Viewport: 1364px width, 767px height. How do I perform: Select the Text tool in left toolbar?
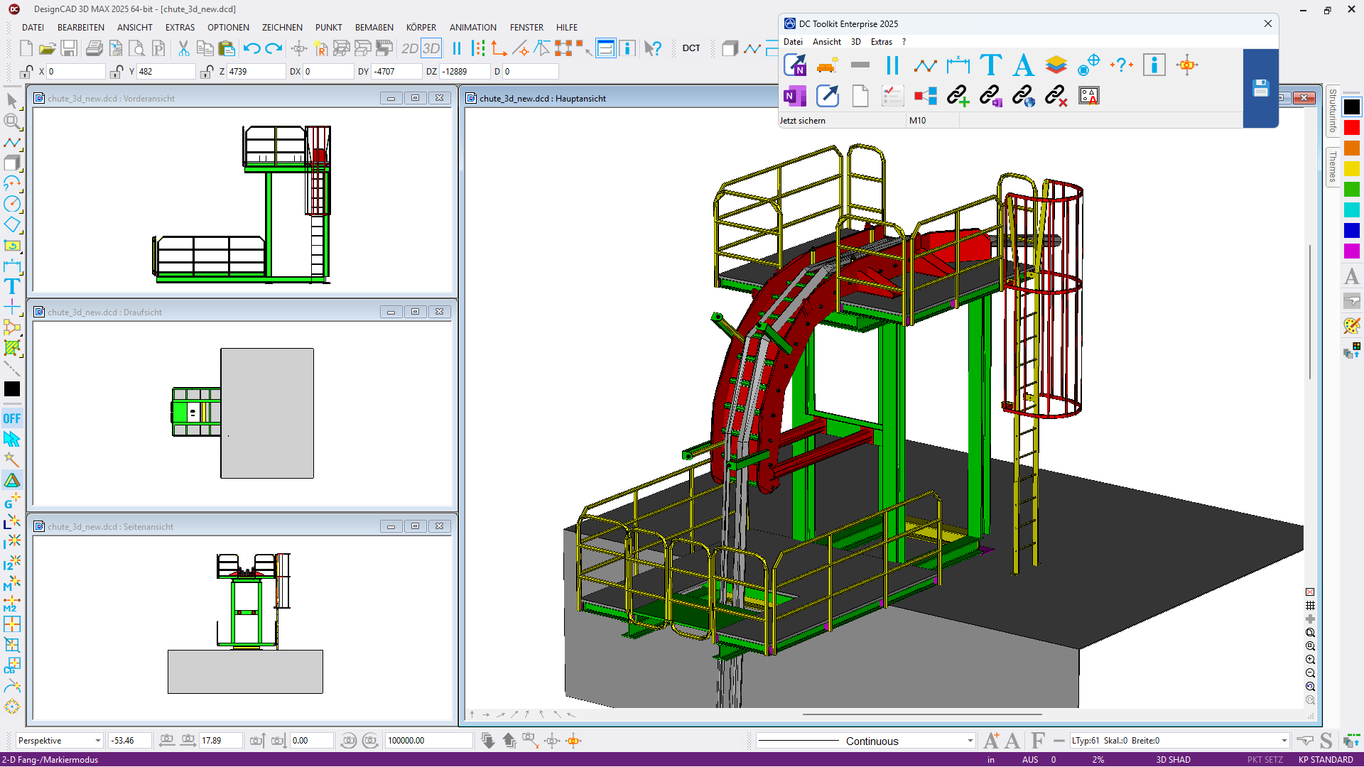[12, 287]
